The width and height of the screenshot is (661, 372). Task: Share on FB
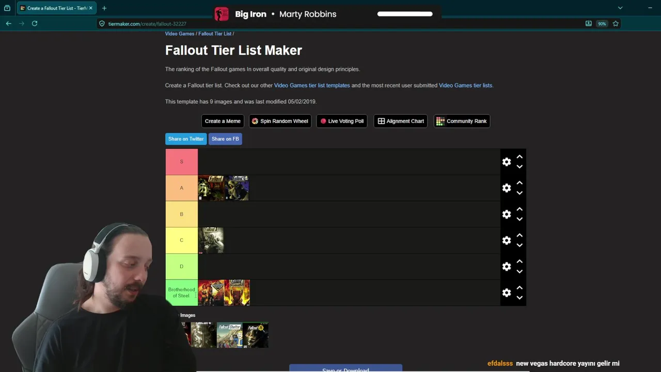point(225,139)
